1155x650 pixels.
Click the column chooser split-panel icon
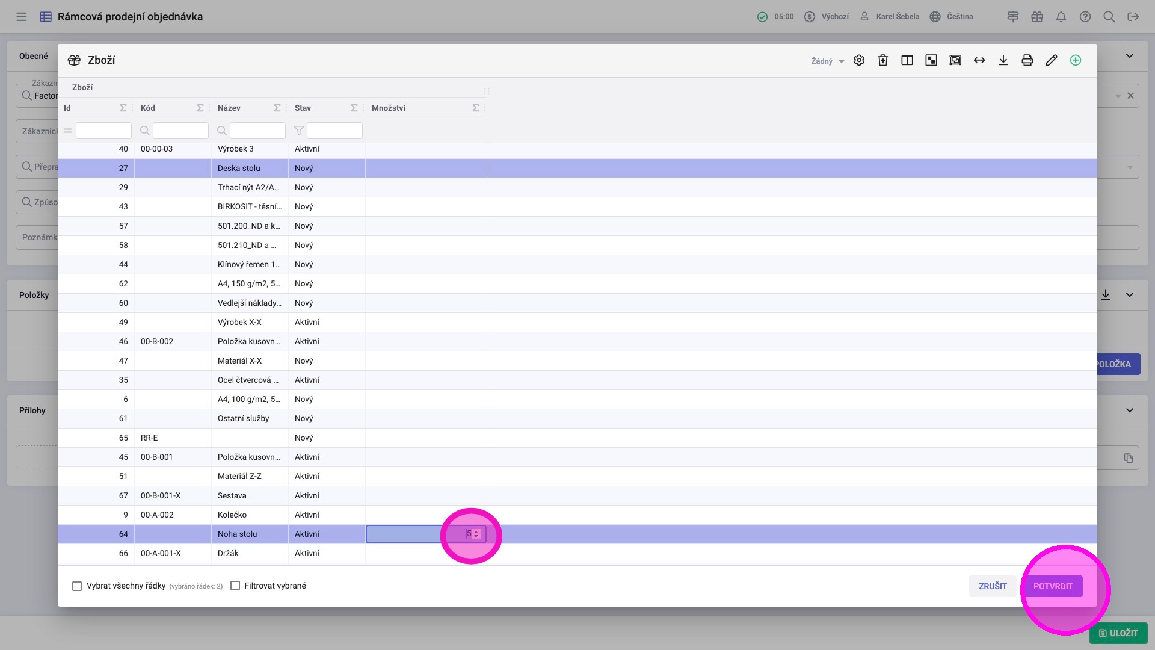click(x=907, y=60)
